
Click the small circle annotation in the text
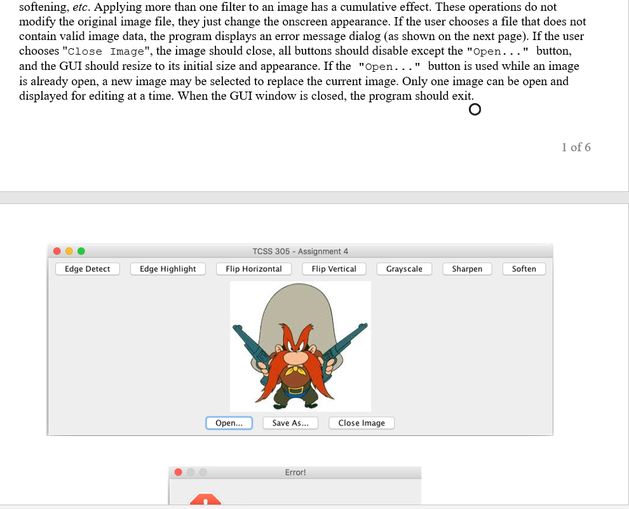point(475,109)
